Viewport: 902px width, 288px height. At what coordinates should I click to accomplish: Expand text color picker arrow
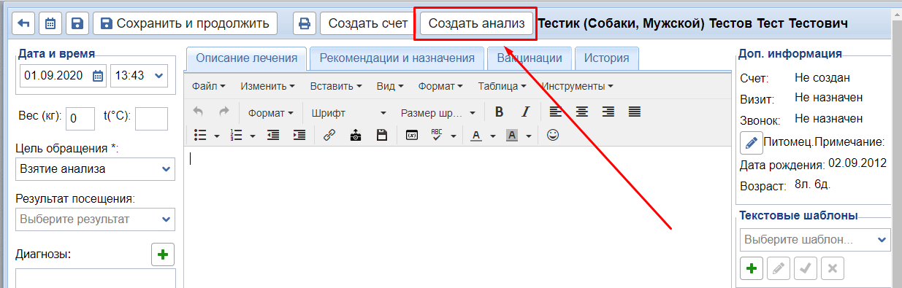[492, 136]
